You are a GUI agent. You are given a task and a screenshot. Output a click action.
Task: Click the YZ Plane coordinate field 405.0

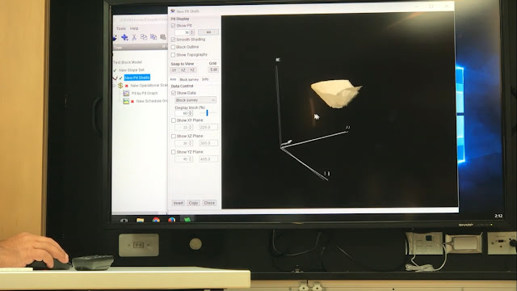point(208,158)
